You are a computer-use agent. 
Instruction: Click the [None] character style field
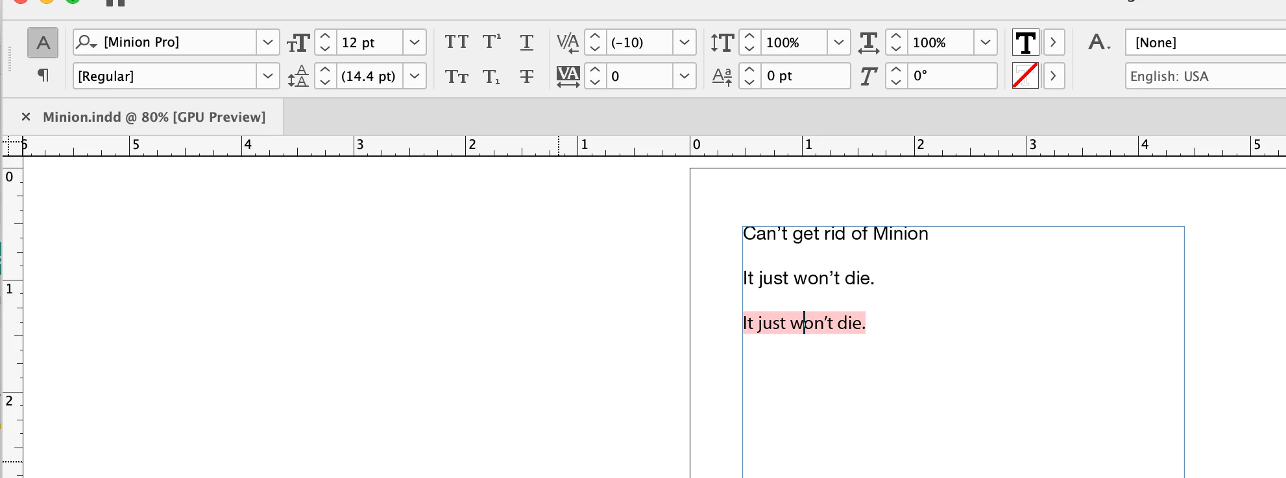tap(1206, 42)
